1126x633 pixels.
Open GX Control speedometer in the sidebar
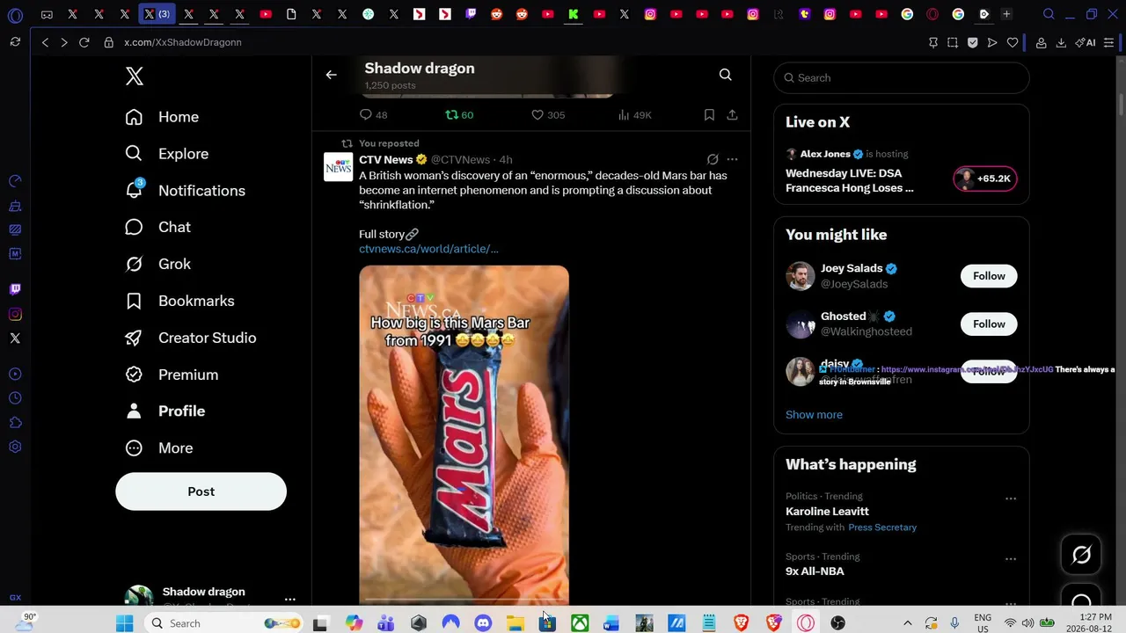tap(15, 181)
